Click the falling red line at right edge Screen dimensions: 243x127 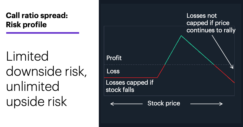click(x=224, y=74)
